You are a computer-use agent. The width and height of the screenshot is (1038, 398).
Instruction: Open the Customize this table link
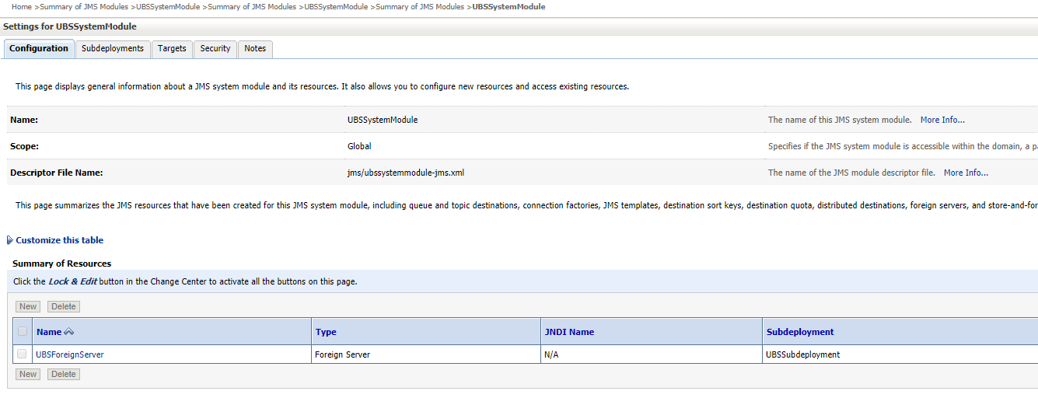click(60, 240)
